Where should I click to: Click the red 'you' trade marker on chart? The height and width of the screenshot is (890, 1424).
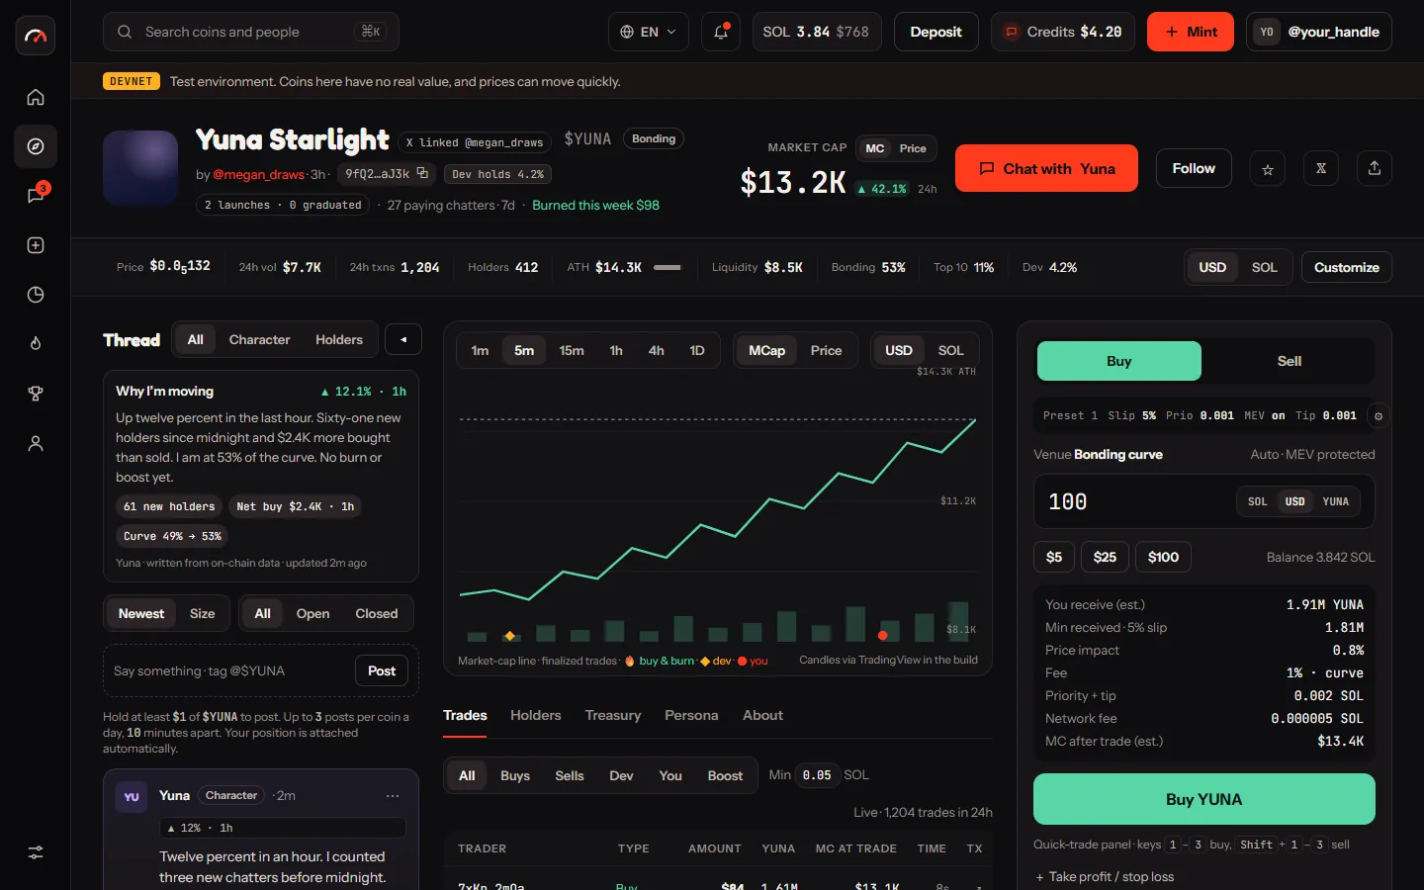(883, 635)
